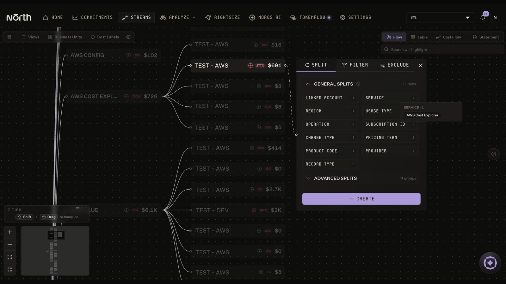Screen dimensions: 506x284
Task: Open Noros AI
Action: point(265,17)
